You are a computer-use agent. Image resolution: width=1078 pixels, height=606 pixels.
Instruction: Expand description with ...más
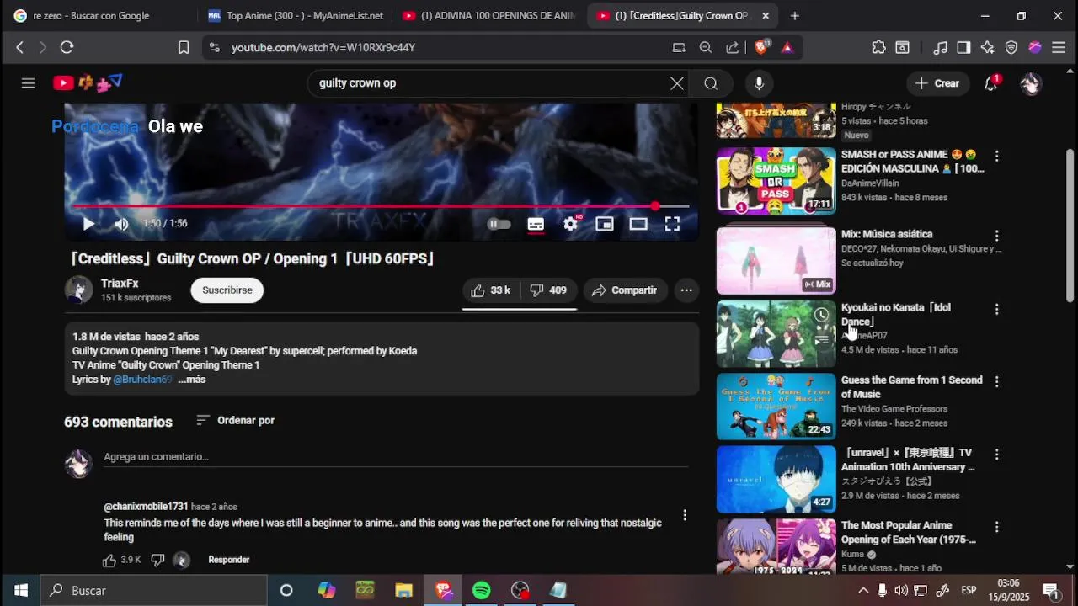pyautogui.click(x=192, y=380)
